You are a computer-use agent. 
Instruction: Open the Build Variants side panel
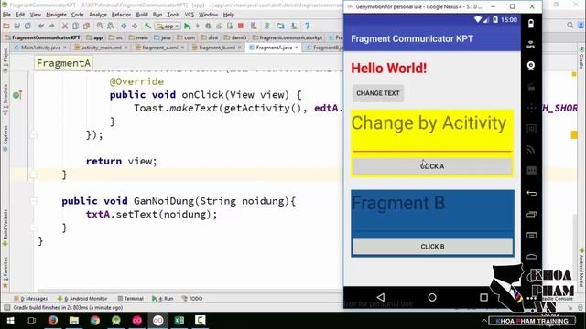click(x=5, y=228)
